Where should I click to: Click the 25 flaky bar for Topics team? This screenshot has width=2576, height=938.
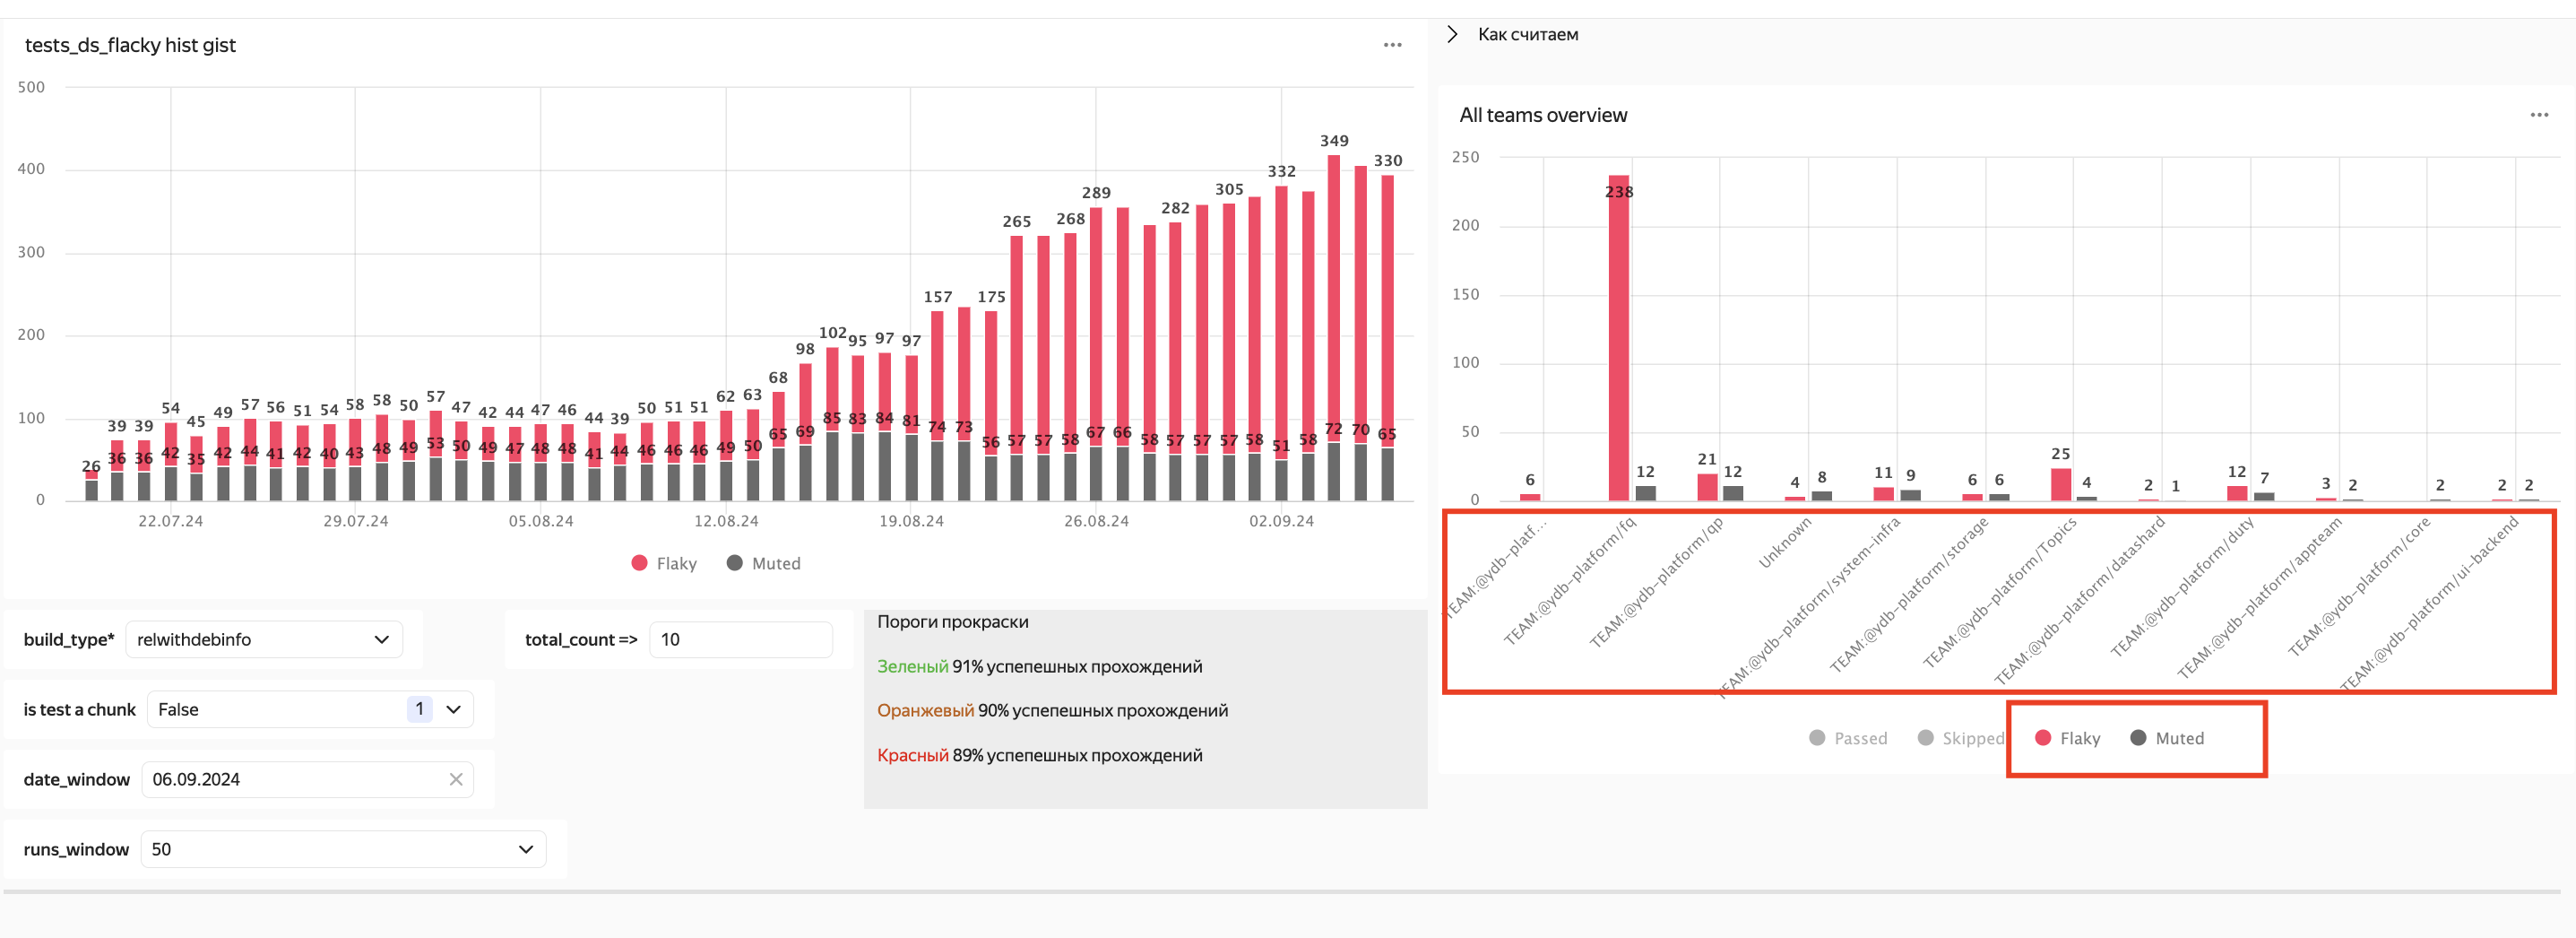point(2060,483)
